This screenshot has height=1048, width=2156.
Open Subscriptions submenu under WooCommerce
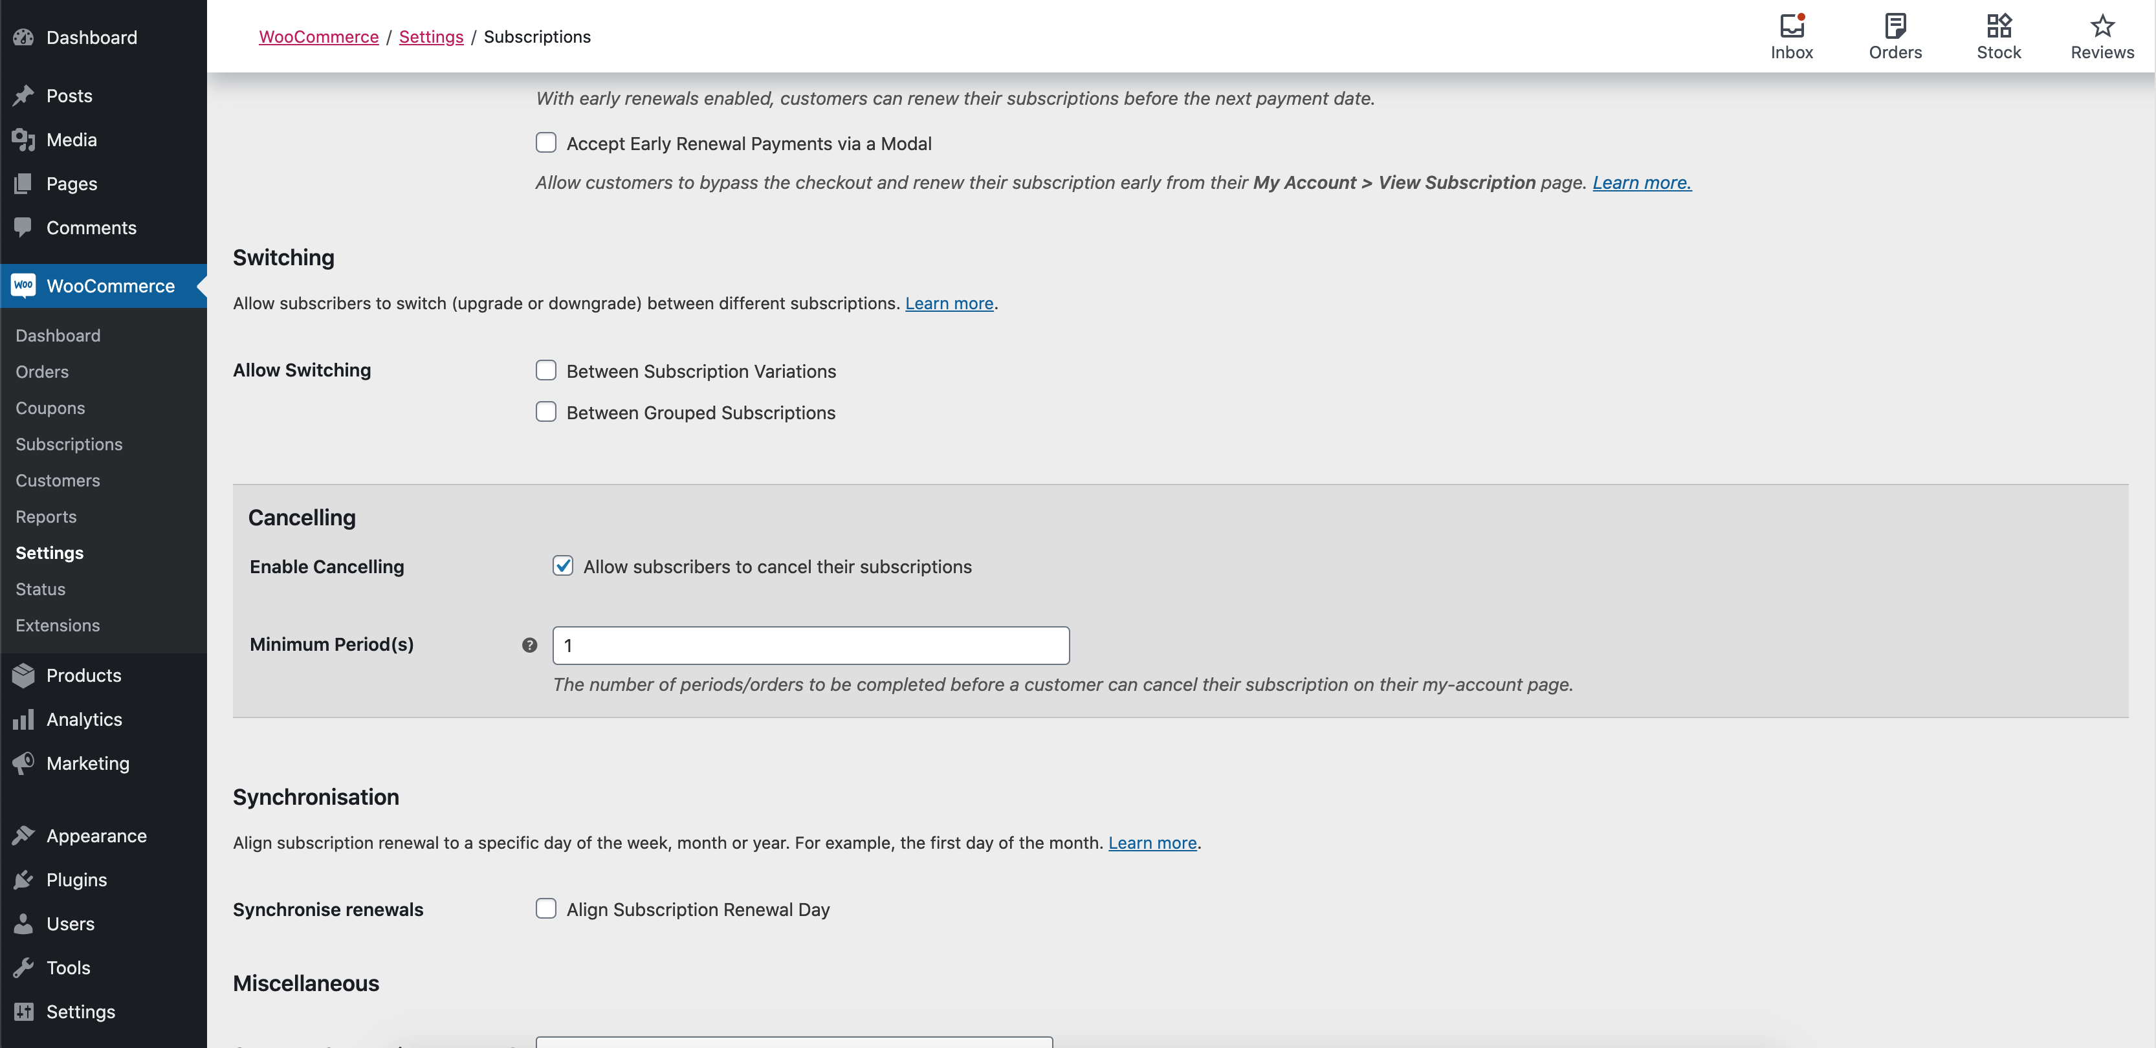(69, 444)
